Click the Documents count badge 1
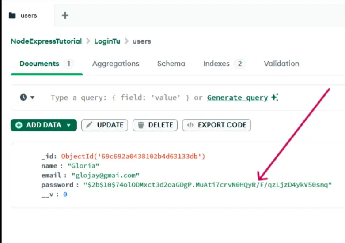The width and height of the screenshot is (345, 243). tap(68, 64)
